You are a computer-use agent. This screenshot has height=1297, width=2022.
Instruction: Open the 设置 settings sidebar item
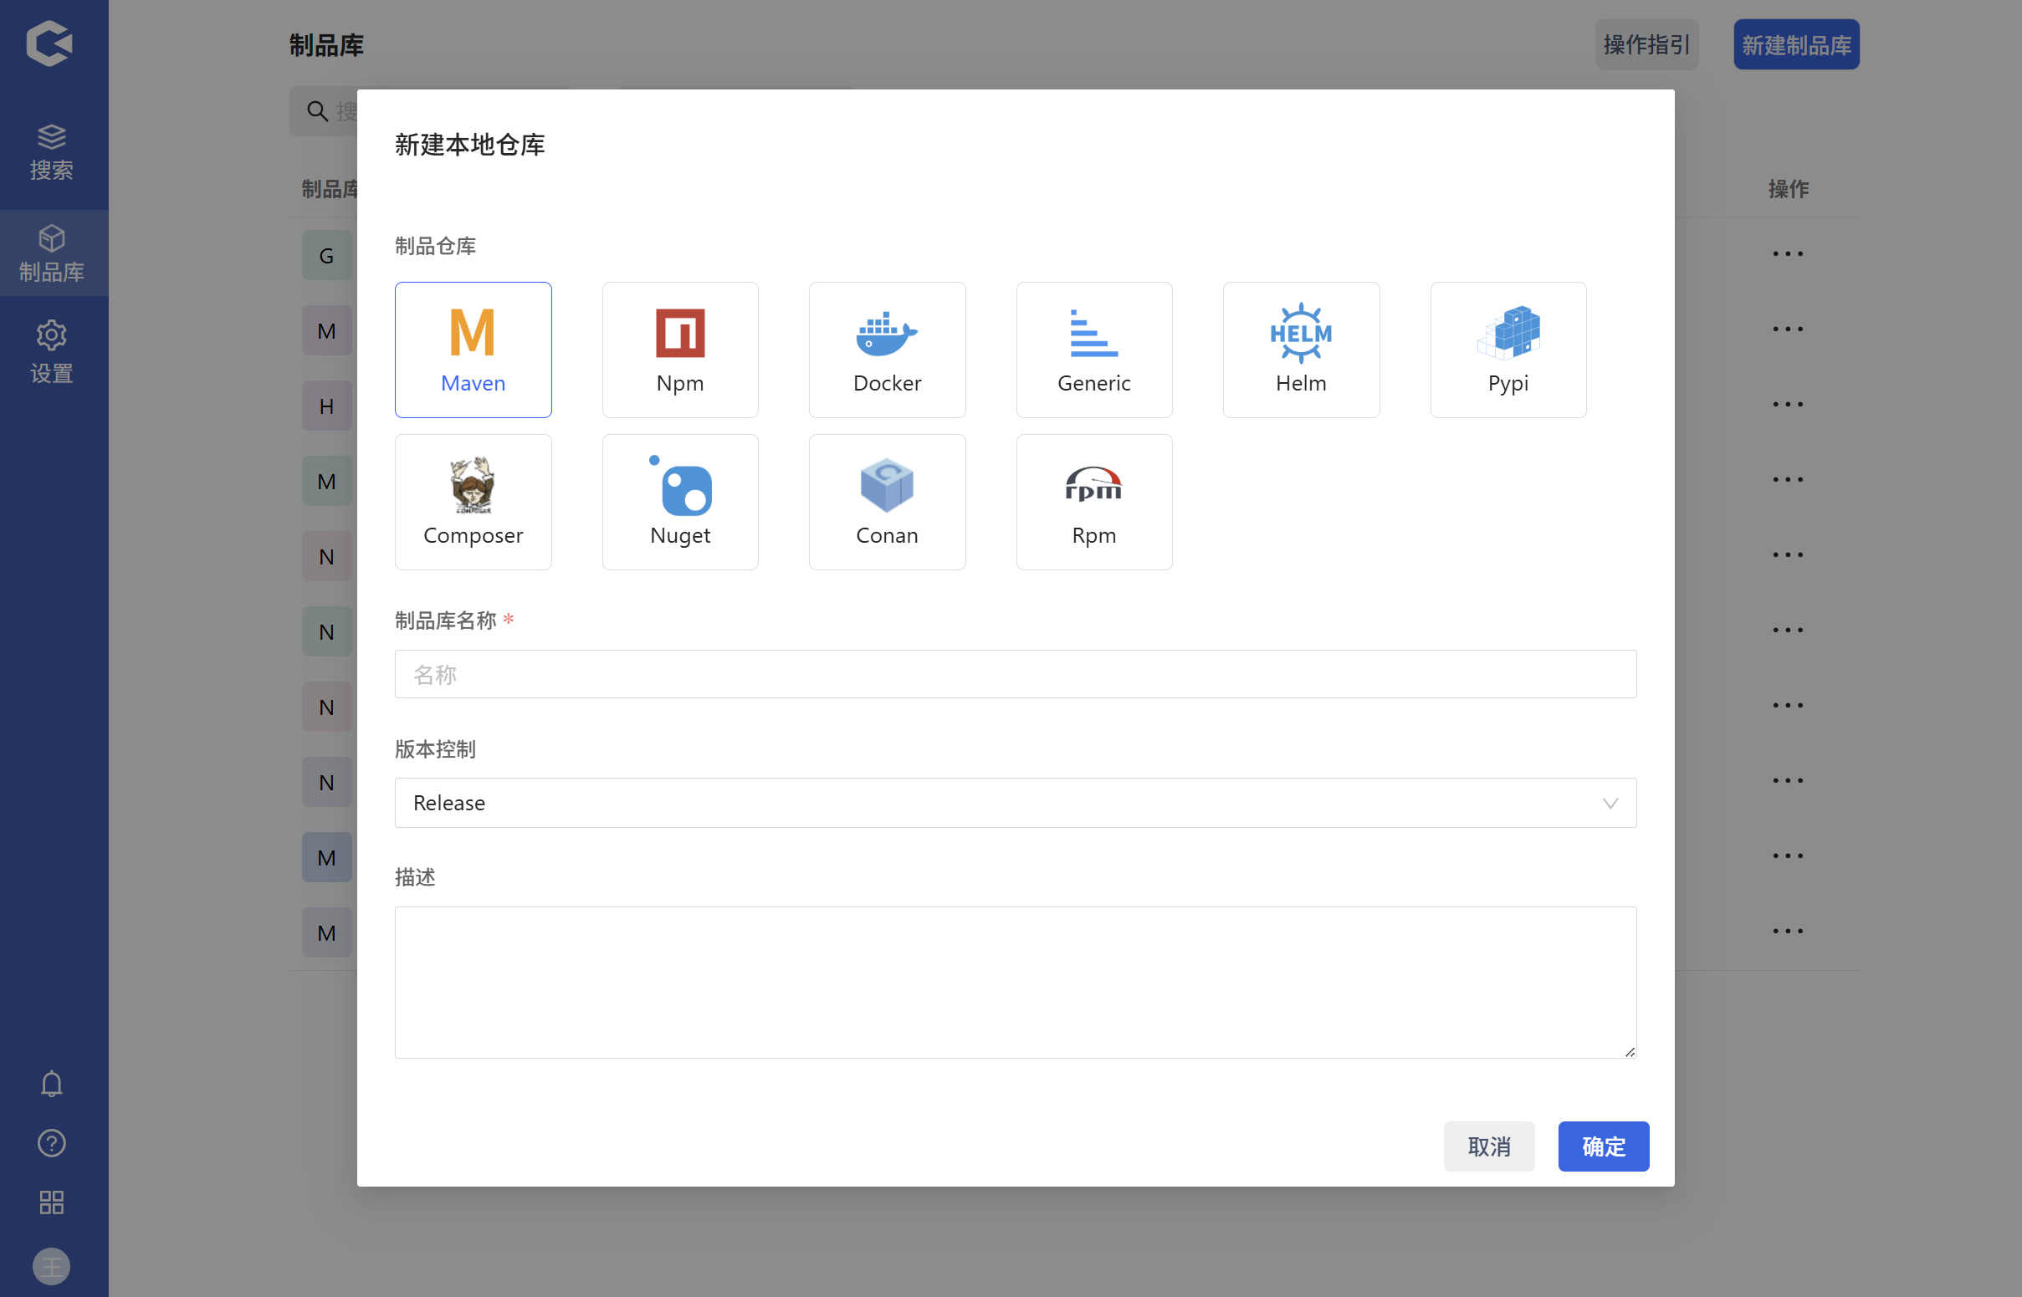52,352
